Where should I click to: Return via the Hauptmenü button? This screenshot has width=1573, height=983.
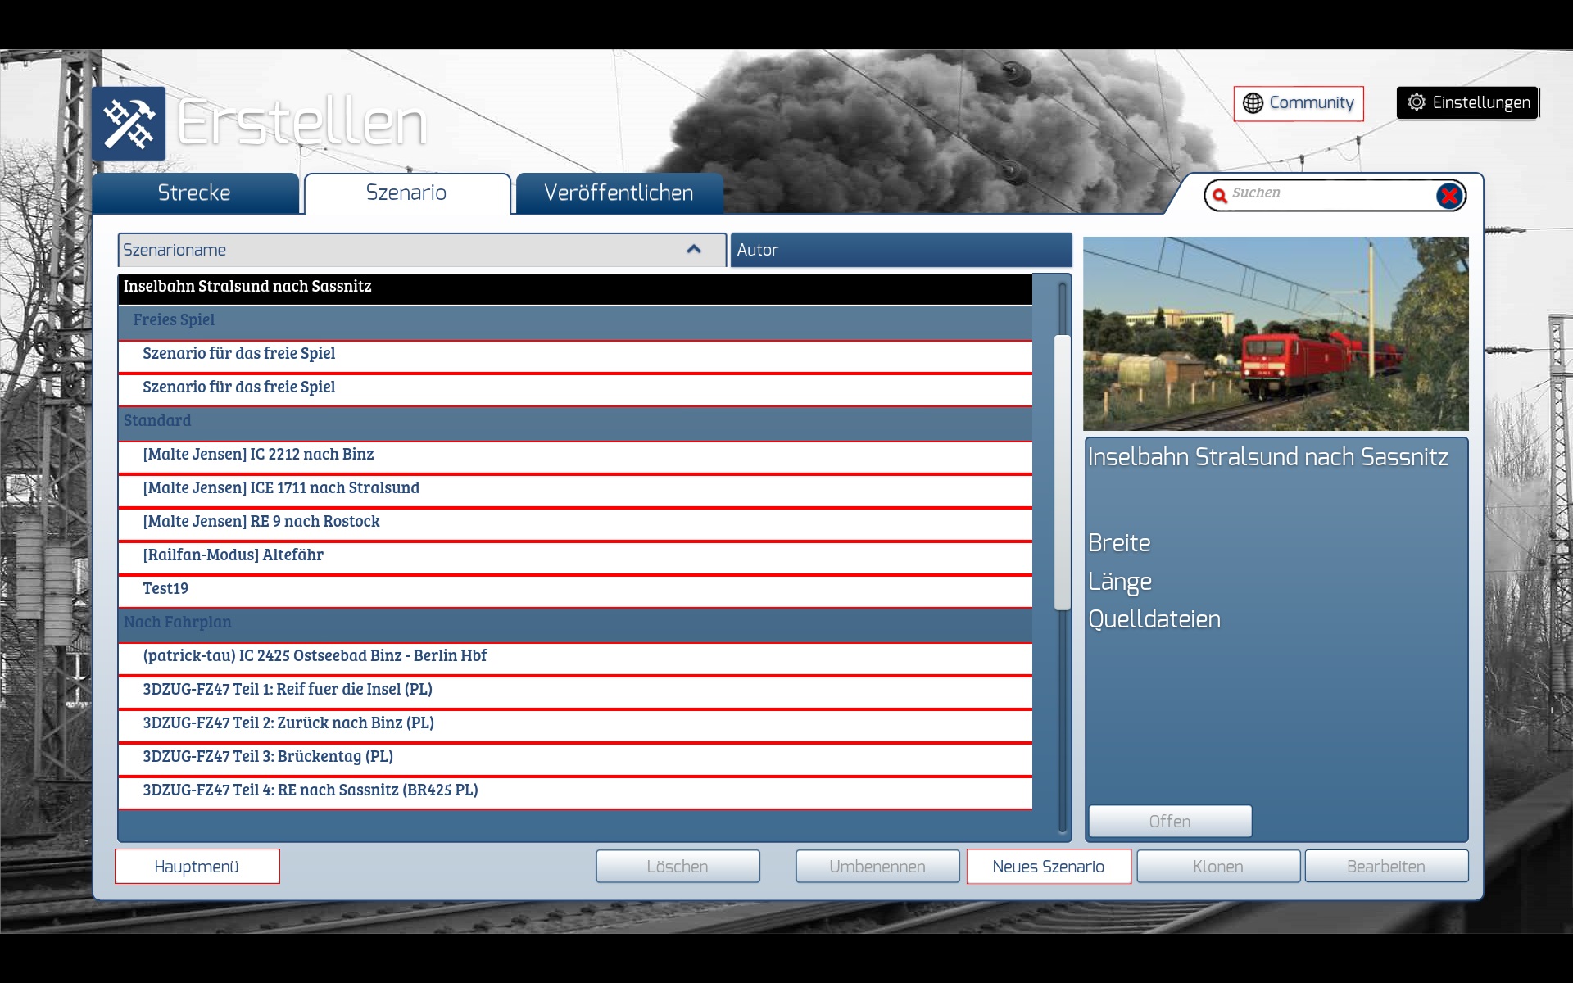pyautogui.click(x=197, y=867)
